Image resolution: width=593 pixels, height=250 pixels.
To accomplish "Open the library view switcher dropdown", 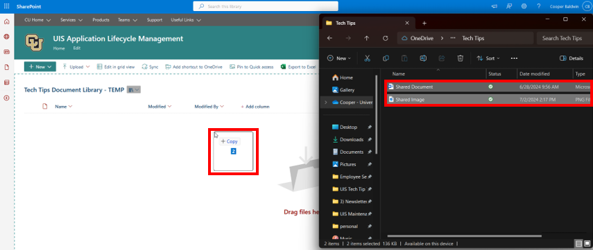I will [133, 90].
